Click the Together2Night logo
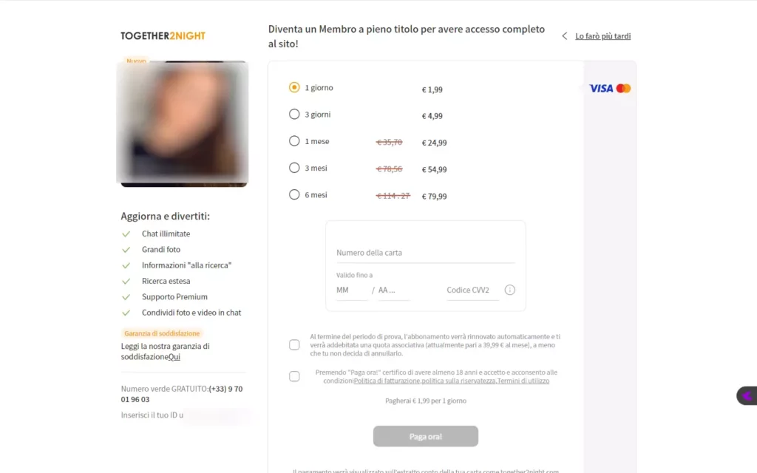 163,35
